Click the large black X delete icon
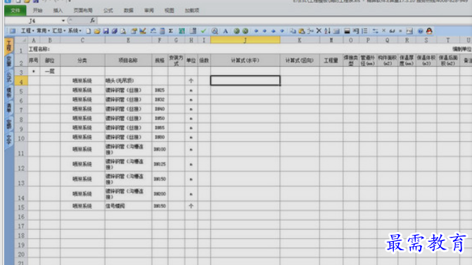Image resolution: width=472 pixels, height=265 pixels. [319, 31]
